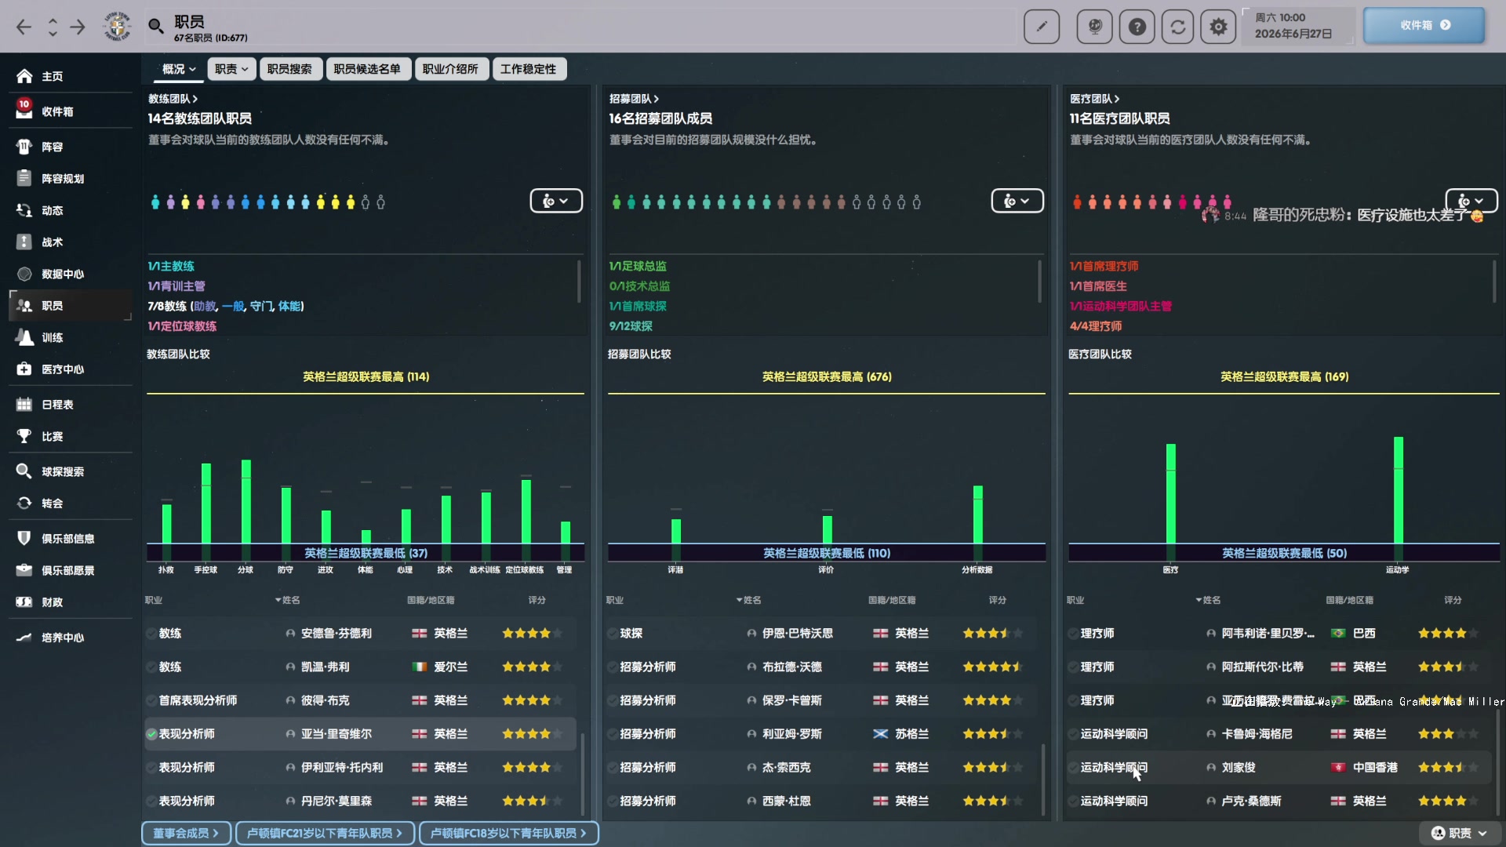Go forward with the right arrow

pyautogui.click(x=78, y=27)
